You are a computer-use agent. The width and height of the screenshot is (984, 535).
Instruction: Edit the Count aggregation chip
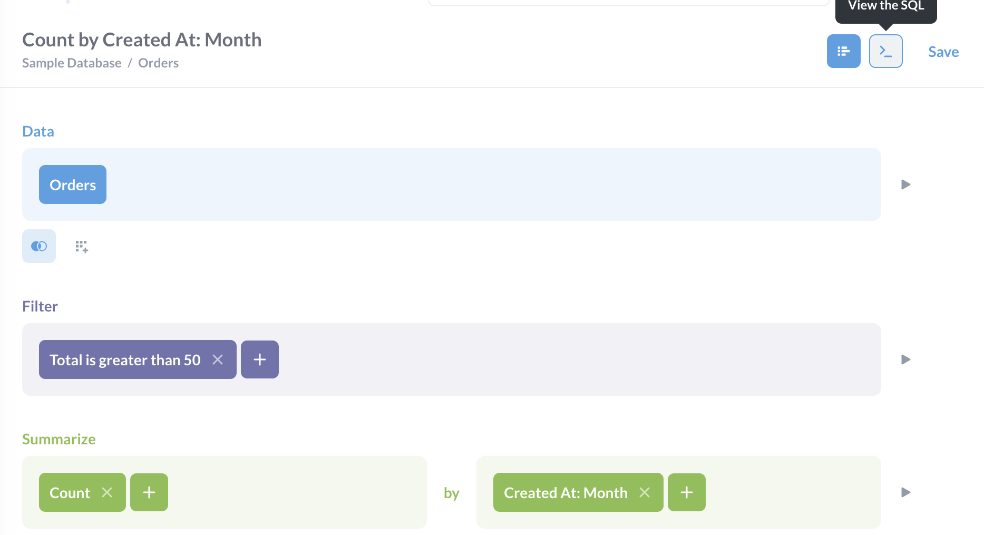click(x=70, y=493)
